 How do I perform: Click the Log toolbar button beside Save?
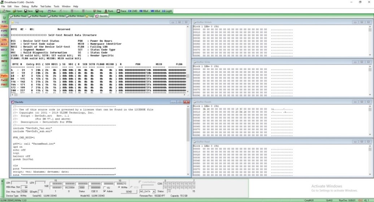pyautogui.click(x=39, y=11)
